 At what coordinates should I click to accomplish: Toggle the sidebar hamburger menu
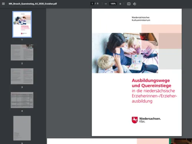pos(3,4)
